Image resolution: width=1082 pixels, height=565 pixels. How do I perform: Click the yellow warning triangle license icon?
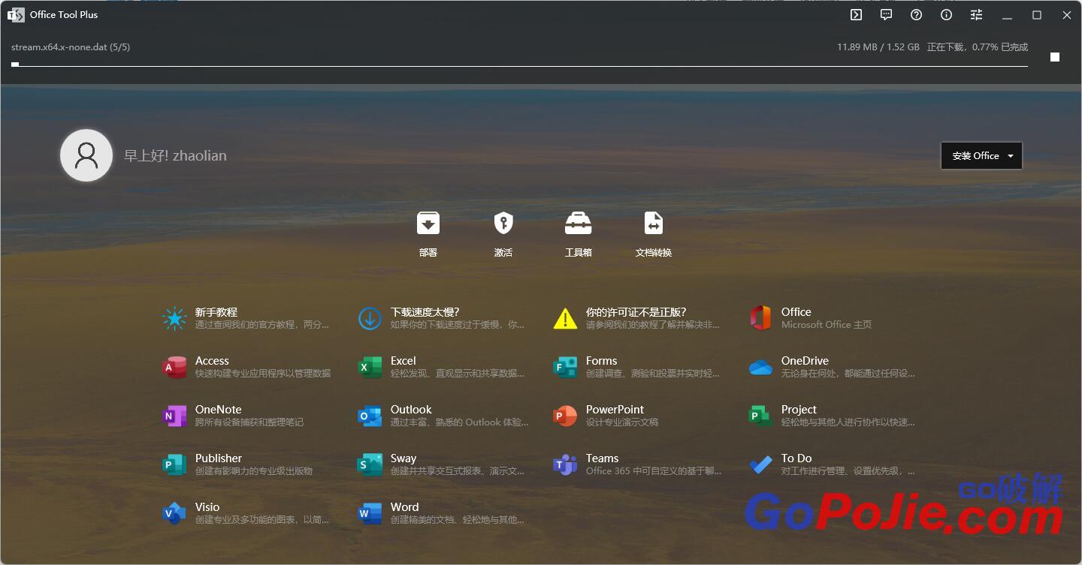[565, 318]
